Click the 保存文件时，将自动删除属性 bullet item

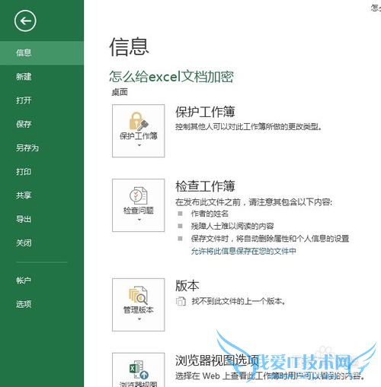coord(270,239)
